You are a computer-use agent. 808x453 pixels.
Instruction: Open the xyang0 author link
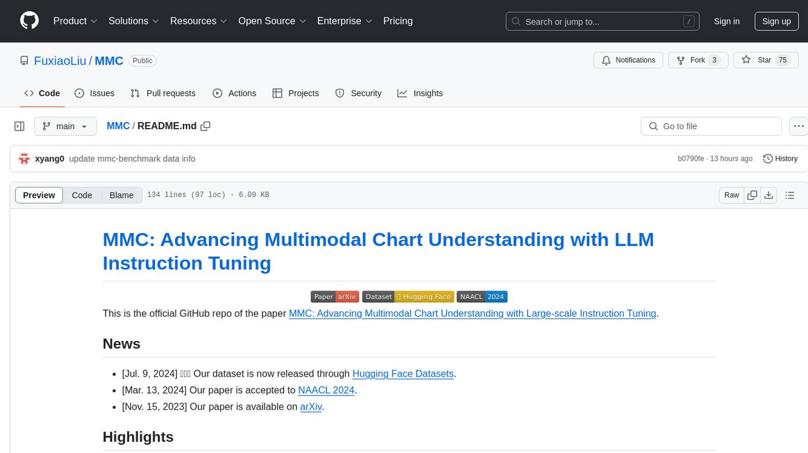pyautogui.click(x=49, y=159)
